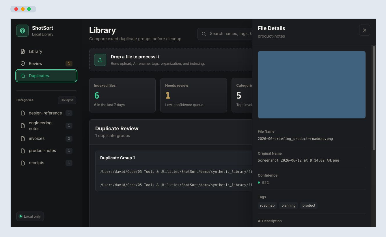This screenshot has height=237, width=386.
Task: Click the Review shield icon
Action: click(23, 64)
